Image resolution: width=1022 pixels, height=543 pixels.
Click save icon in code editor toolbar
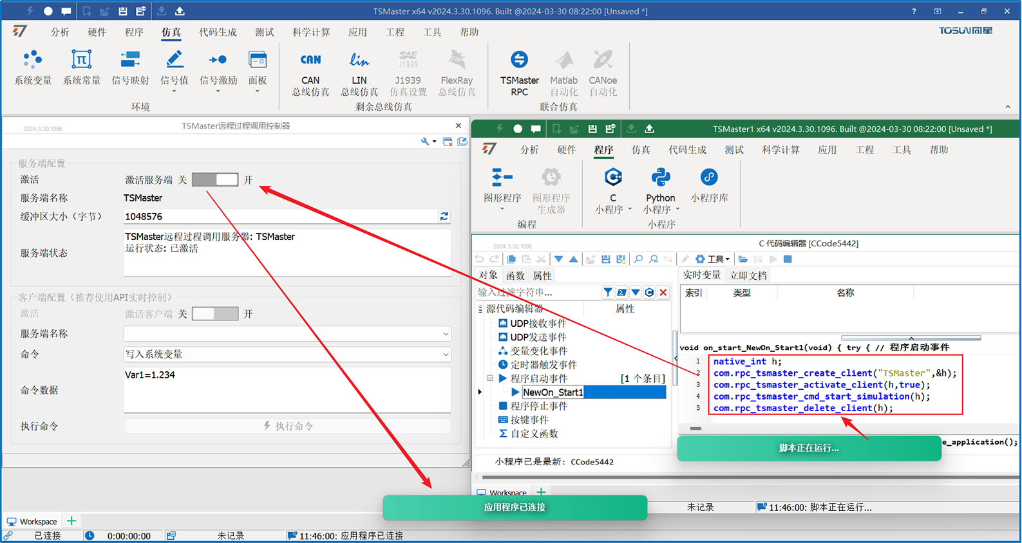[x=606, y=259]
